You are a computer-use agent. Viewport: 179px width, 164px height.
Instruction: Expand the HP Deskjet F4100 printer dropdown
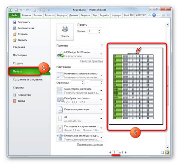tap(80, 54)
